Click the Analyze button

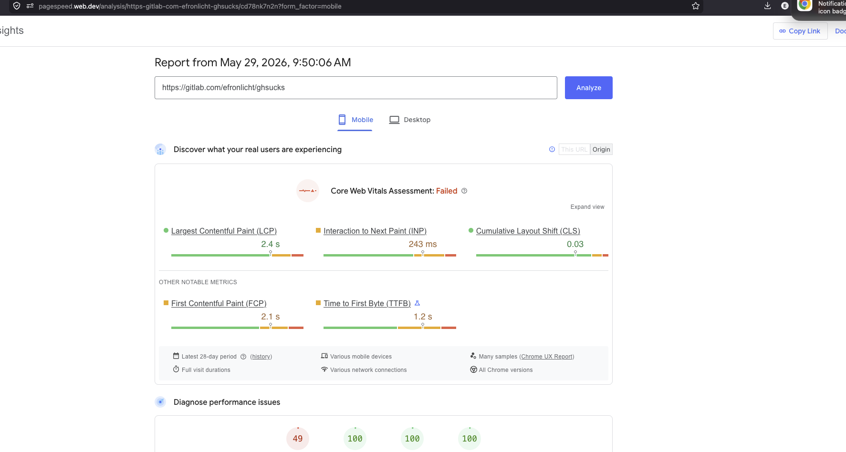tap(588, 88)
